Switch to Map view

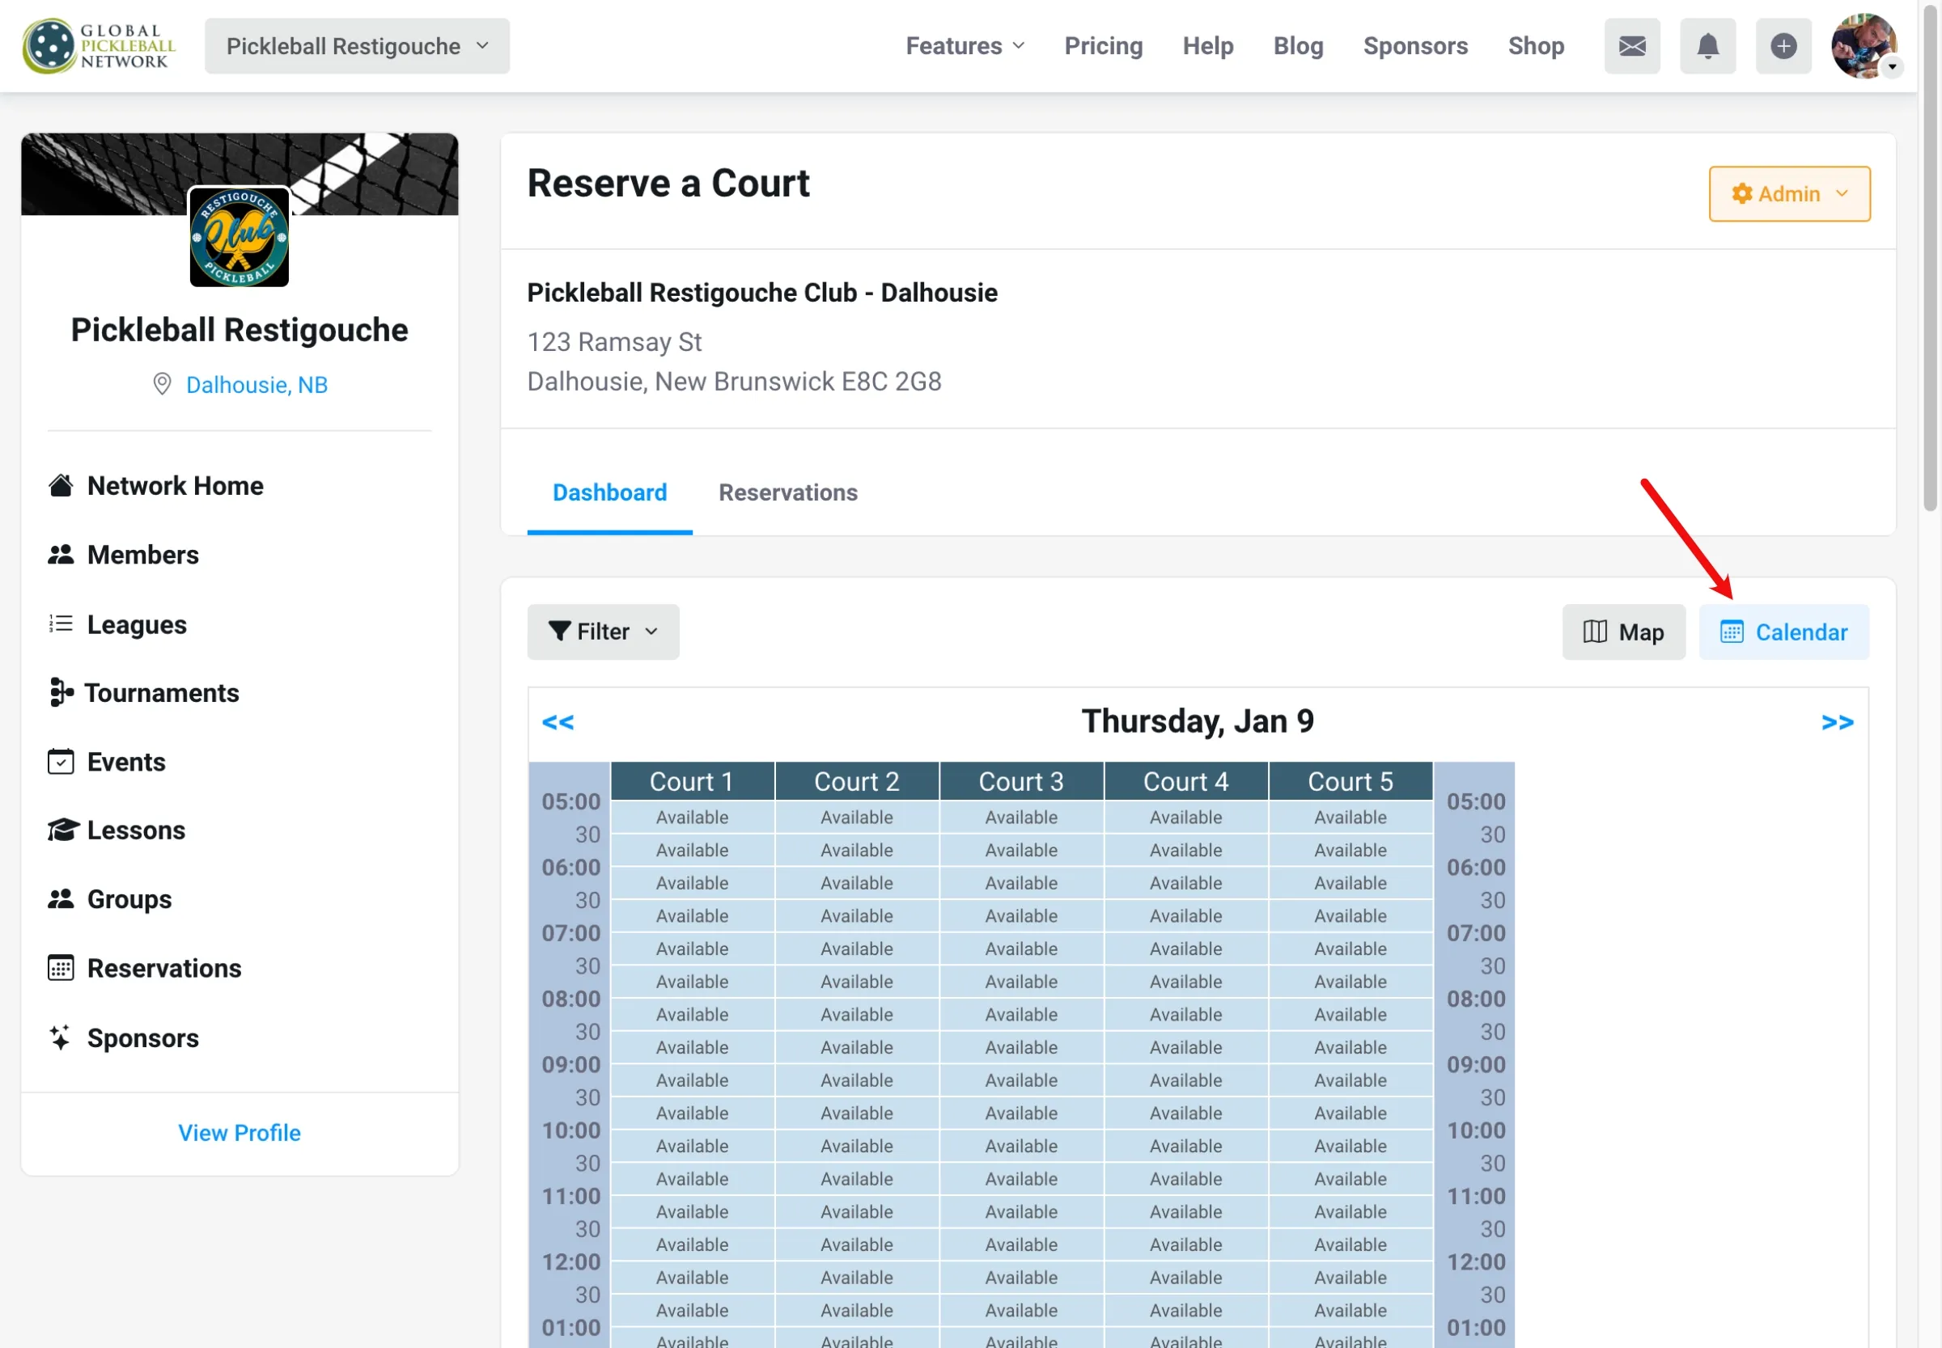(1622, 632)
